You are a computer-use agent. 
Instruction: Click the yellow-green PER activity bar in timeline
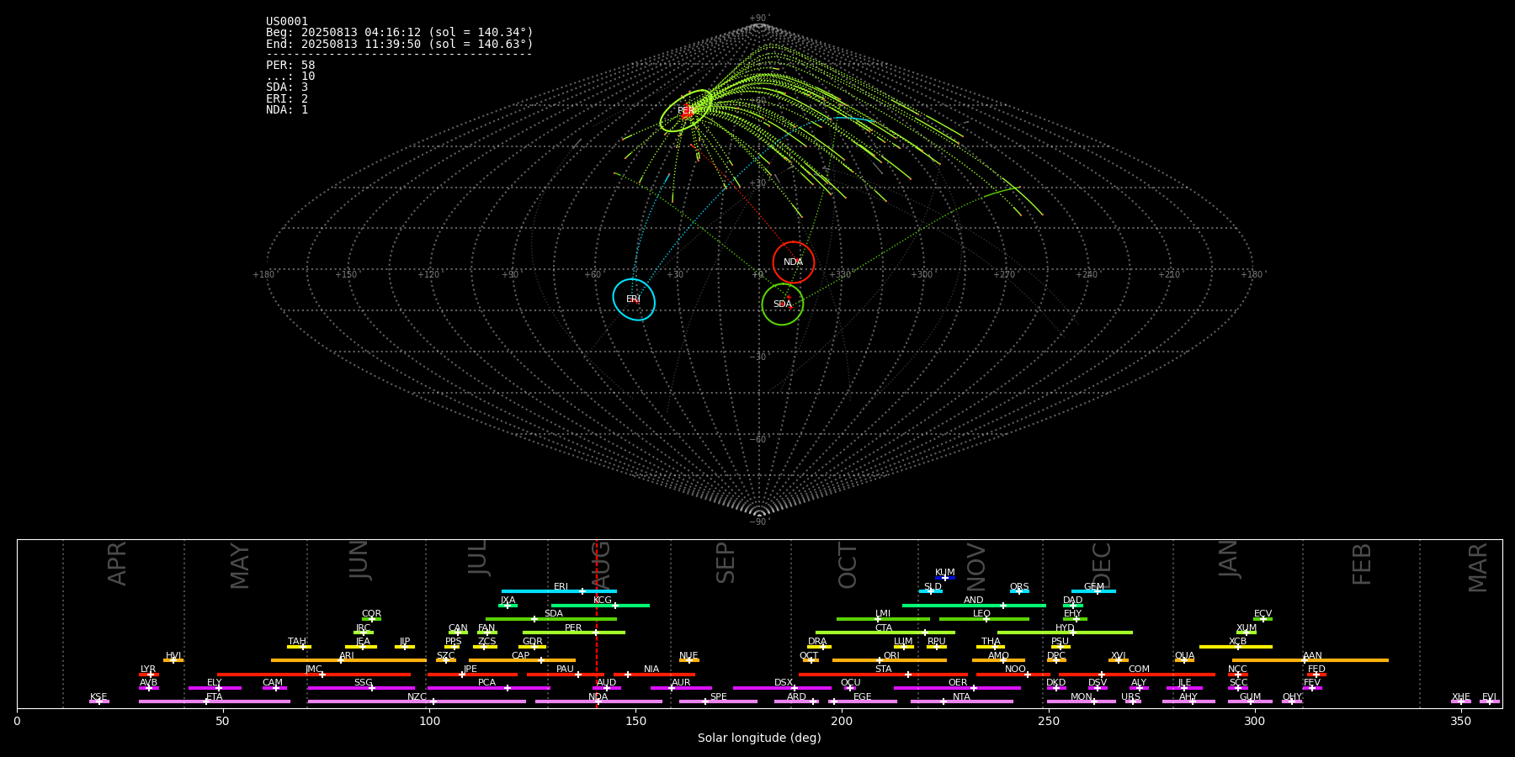(574, 633)
